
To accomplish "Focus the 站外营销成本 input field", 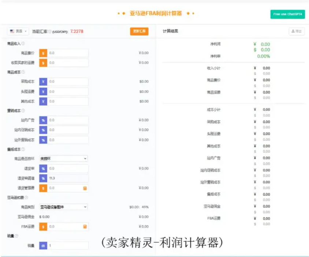I will click(x=68, y=140).
